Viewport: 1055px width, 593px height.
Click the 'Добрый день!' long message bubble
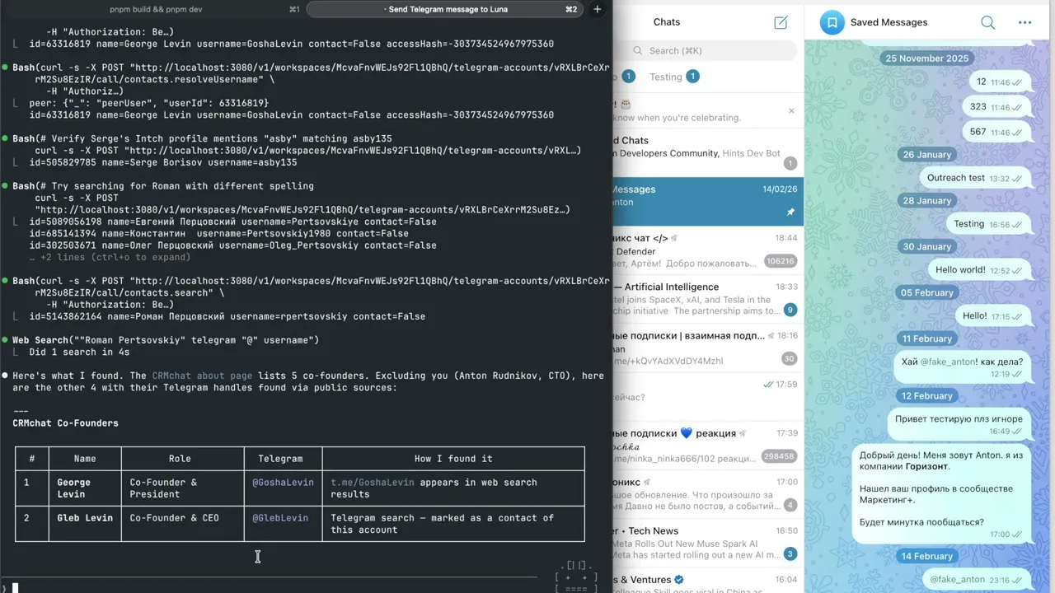click(941, 494)
